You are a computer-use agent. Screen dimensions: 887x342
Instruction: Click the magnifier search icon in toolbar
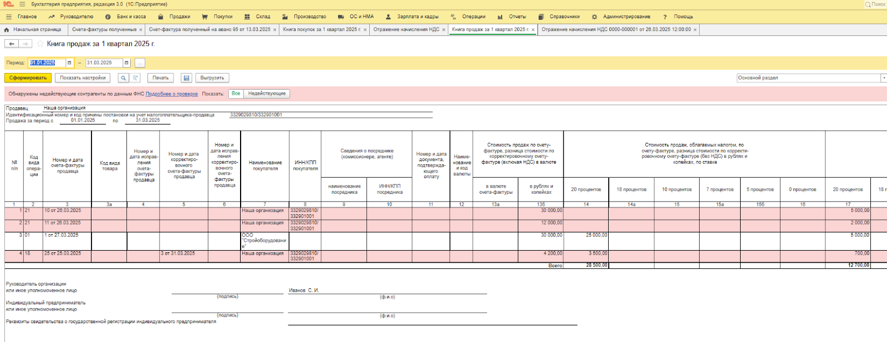tap(123, 78)
